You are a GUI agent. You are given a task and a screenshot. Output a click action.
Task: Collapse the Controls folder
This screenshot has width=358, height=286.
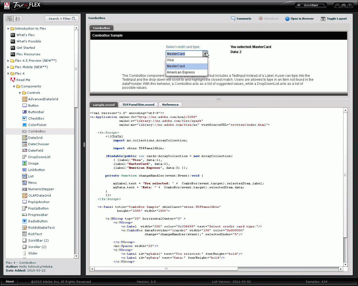tap(20, 93)
